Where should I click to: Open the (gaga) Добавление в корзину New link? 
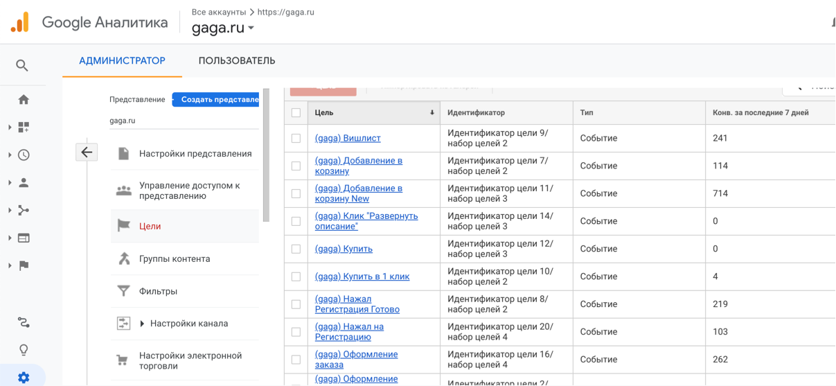pyautogui.click(x=359, y=193)
